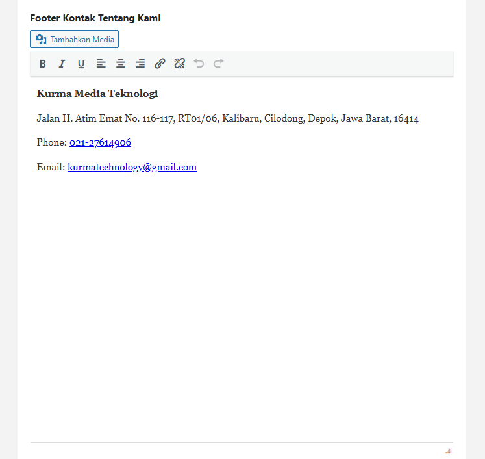Screen dimensions: 485x459
Task: Redo the last undone edit
Action: pyautogui.click(x=219, y=64)
